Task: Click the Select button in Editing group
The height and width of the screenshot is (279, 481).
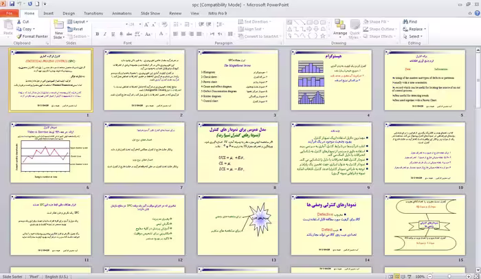Action: (x=413, y=36)
